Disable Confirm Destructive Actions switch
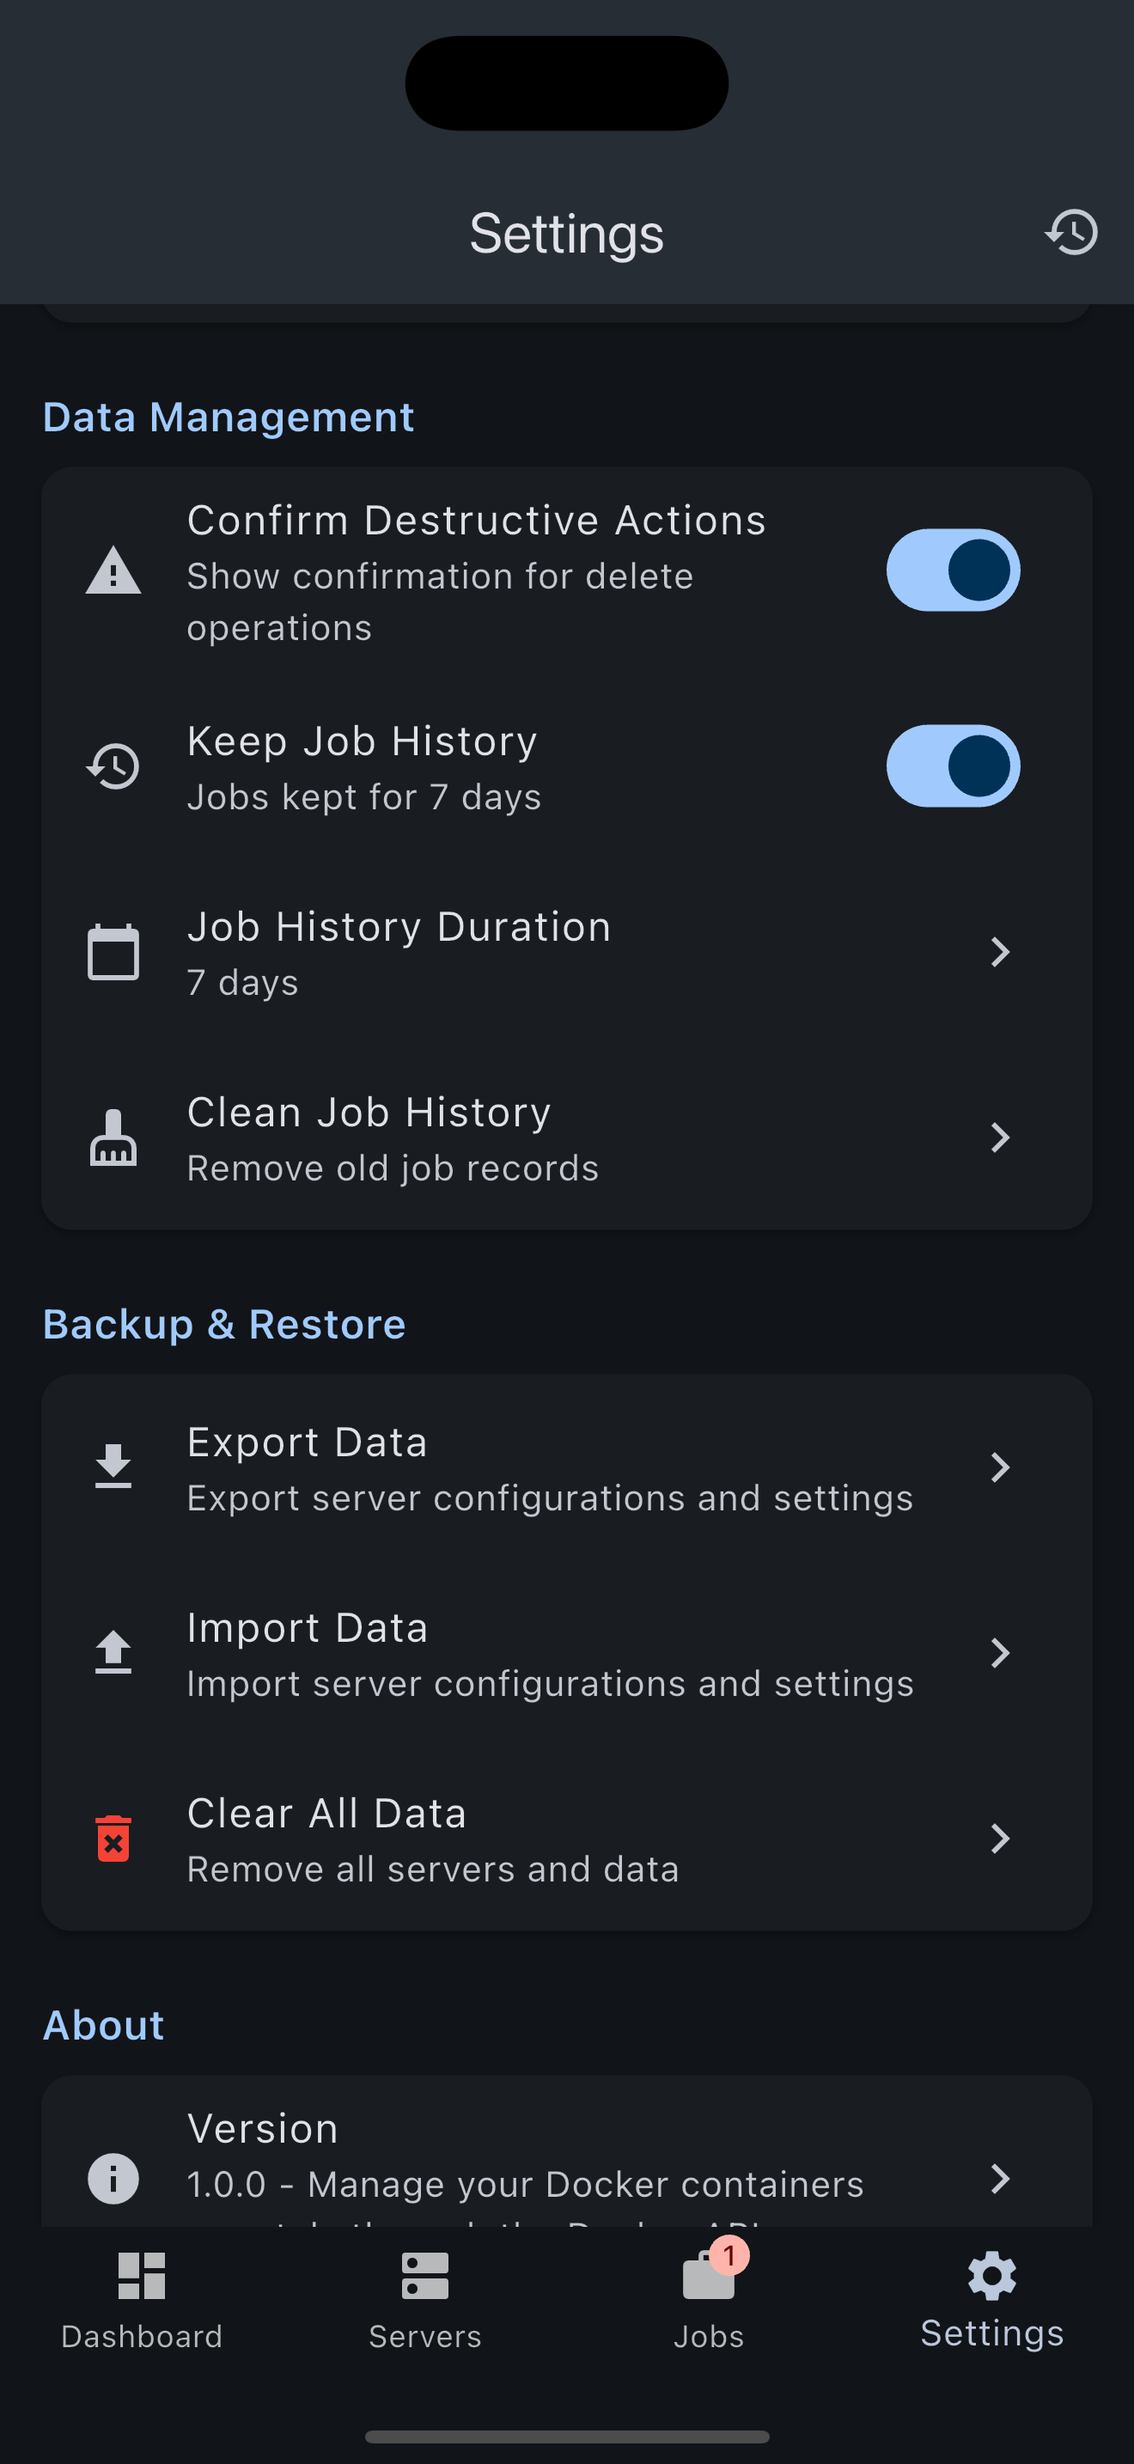The image size is (1134, 2464). (953, 570)
